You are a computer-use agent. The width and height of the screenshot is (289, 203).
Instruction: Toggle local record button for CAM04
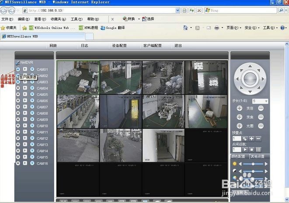coord(18,88)
